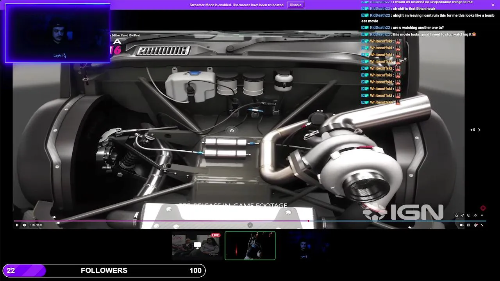Exit fullscreen mode in video player
The image size is (500, 281).
482,225
